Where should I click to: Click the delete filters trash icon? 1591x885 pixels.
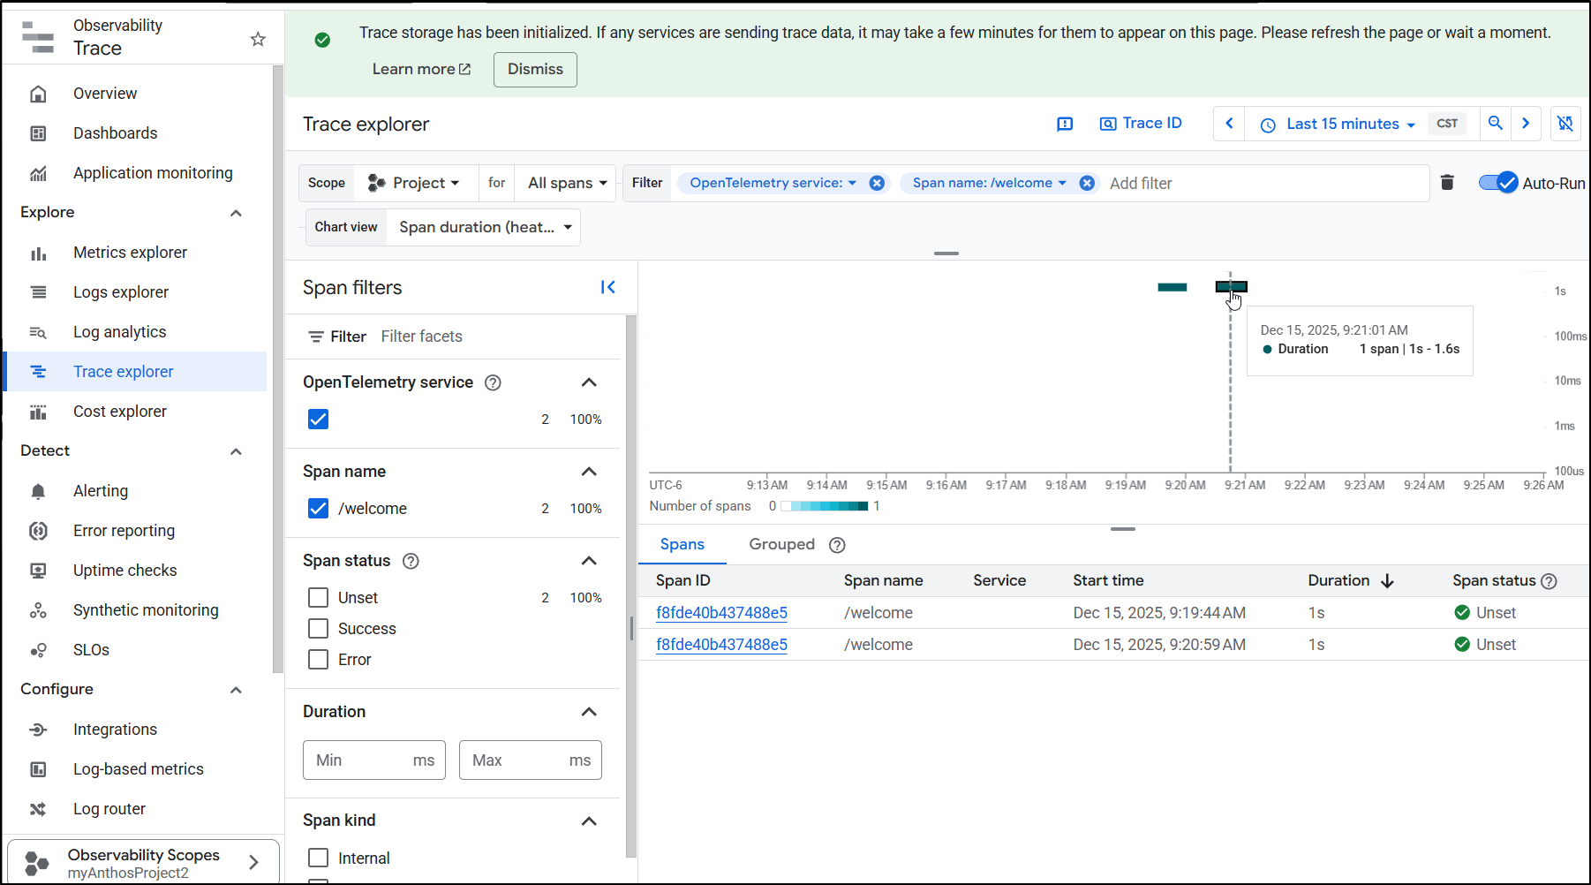[1447, 183]
